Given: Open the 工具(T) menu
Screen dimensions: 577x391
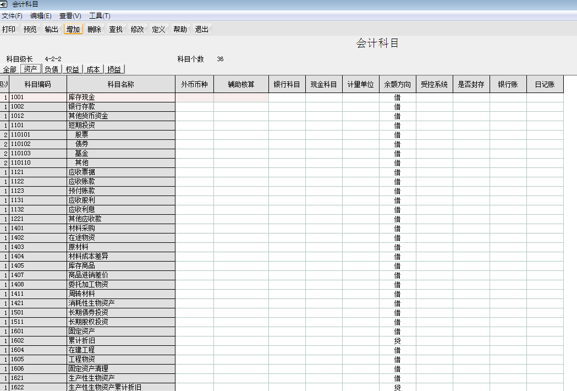Looking at the screenshot, I should (x=100, y=16).
